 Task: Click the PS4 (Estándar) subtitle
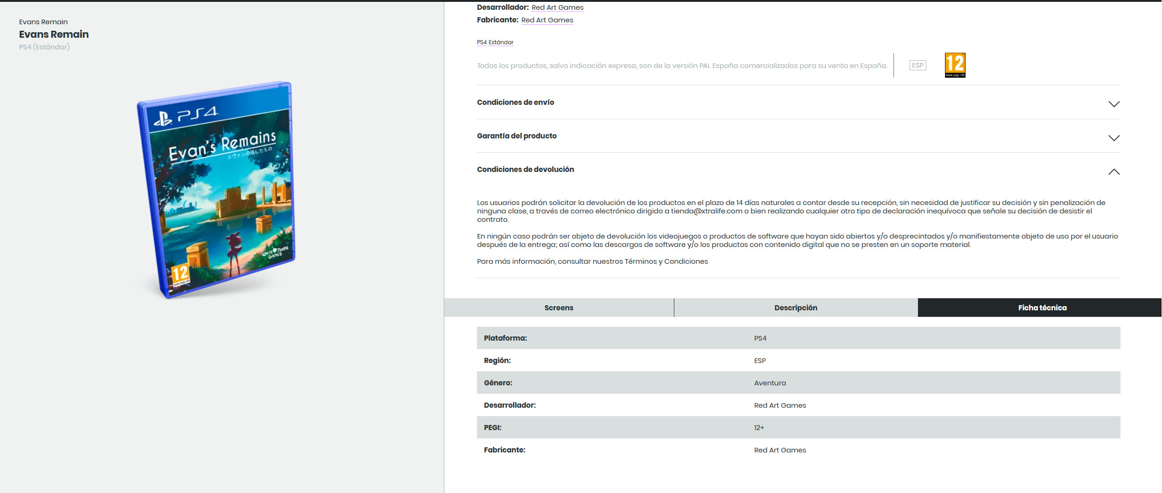[x=44, y=47]
